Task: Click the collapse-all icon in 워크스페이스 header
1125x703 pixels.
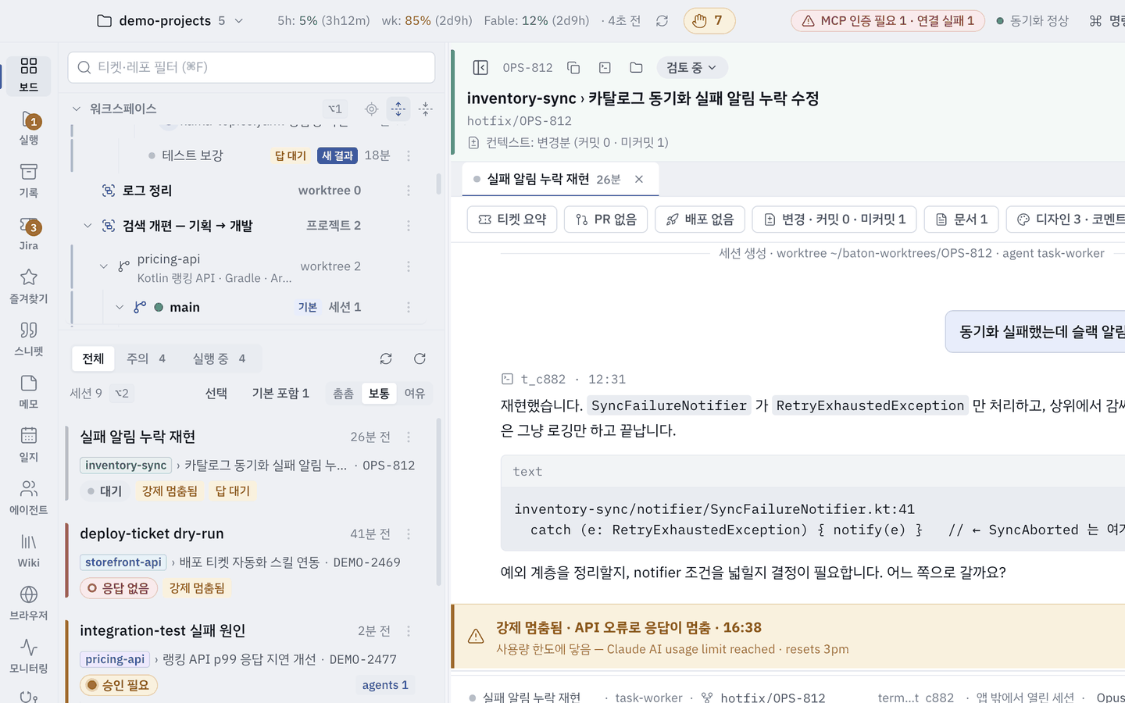Action: [x=425, y=109]
